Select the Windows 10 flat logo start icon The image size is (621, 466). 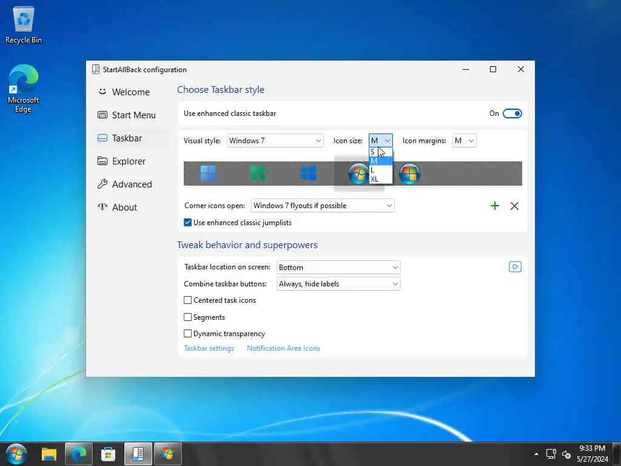coord(309,173)
